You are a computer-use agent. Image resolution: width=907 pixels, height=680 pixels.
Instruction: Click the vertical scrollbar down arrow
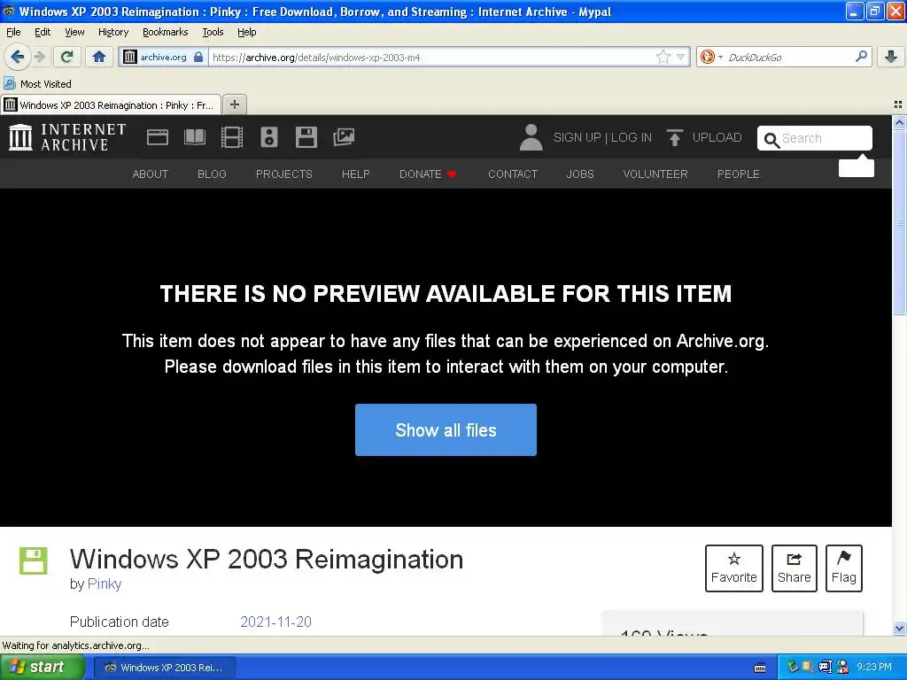[x=899, y=628]
